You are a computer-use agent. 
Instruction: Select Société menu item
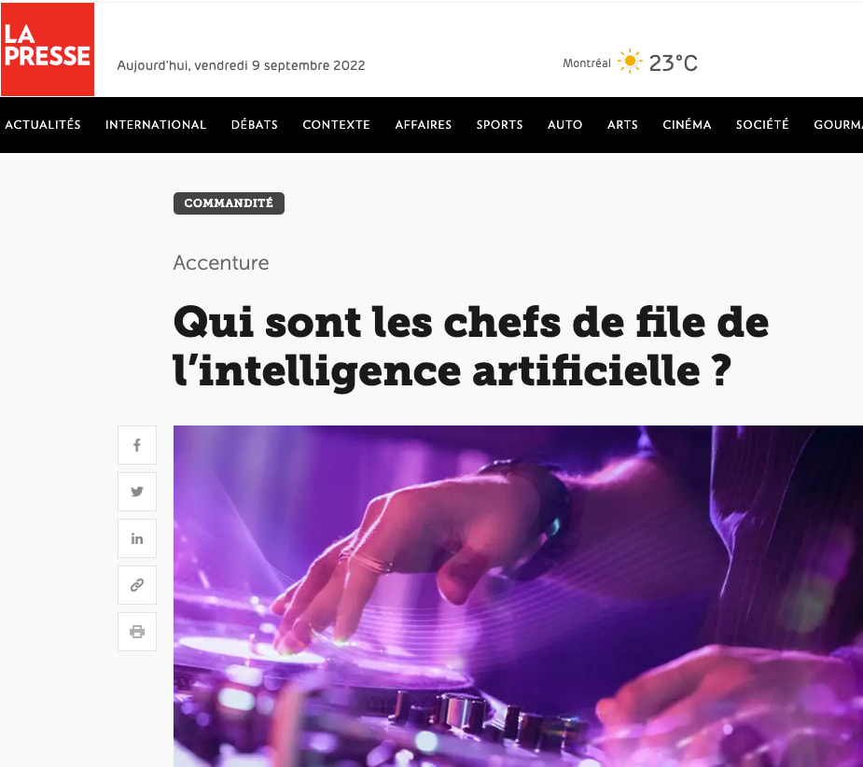tap(762, 125)
